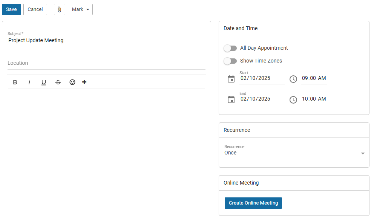Open the Start date calendar picker icon

pyautogui.click(x=231, y=79)
